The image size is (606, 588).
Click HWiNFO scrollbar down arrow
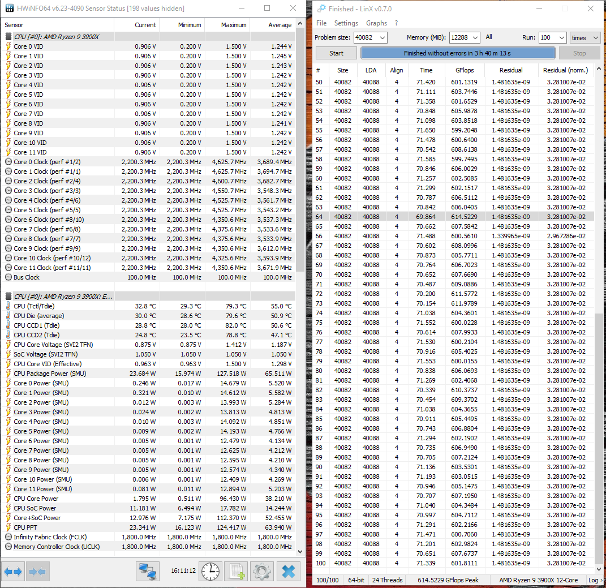pyautogui.click(x=300, y=552)
